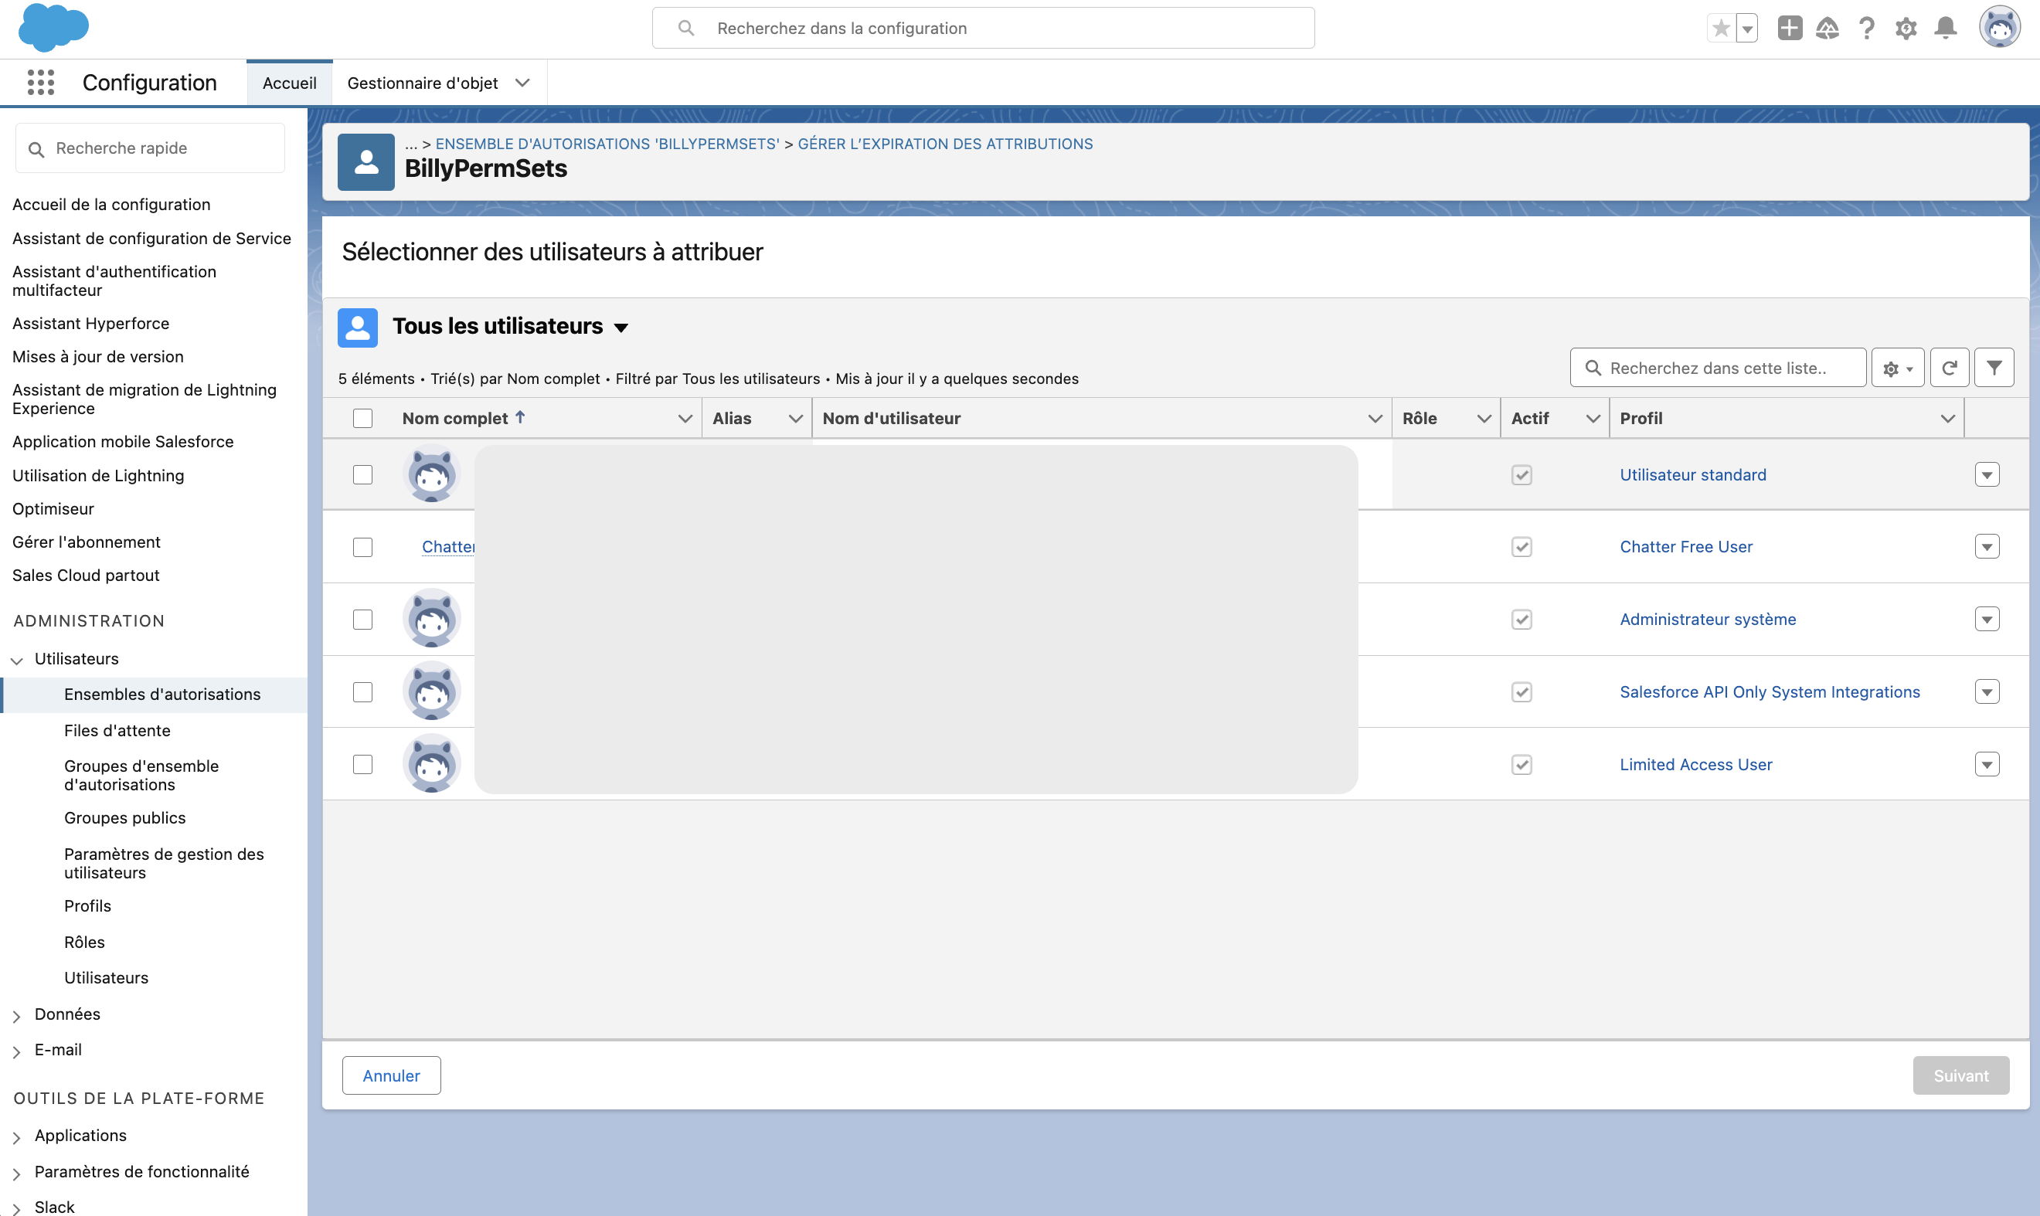Open the Utilisateur standard profile link
2040x1216 pixels.
pos(1692,474)
